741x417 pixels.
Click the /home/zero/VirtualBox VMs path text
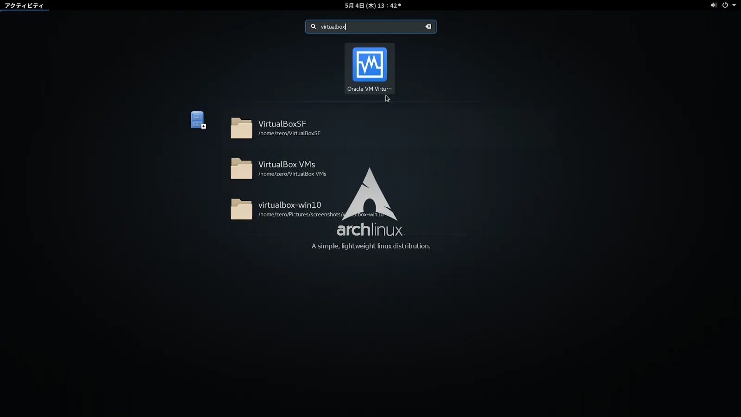(292, 174)
